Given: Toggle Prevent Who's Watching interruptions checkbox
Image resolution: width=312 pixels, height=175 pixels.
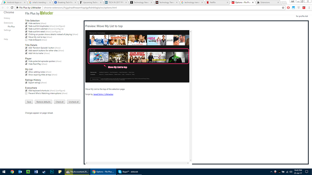Looking at the screenshot, I should (x=26, y=93).
